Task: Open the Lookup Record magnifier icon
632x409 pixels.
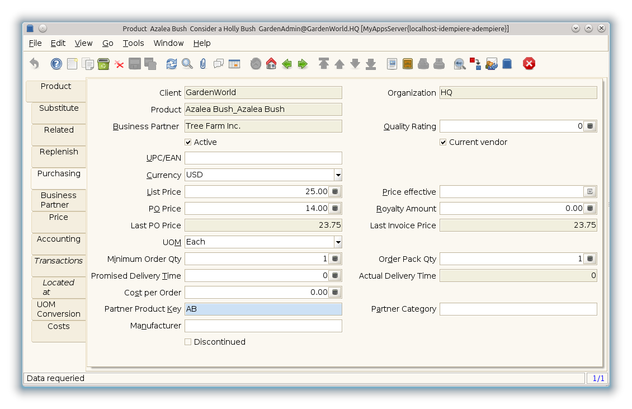Action: click(187, 64)
